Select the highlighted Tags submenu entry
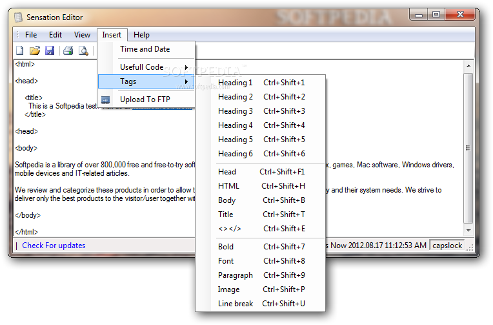 (x=146, y=81)
